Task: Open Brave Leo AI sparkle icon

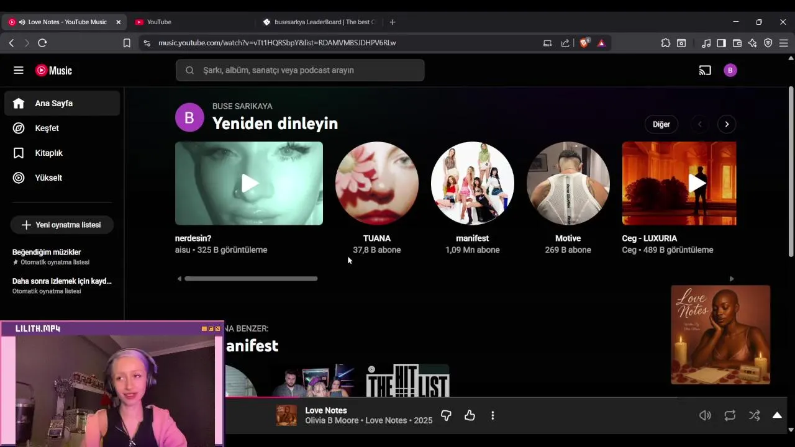Action: (x=753, y=43)
